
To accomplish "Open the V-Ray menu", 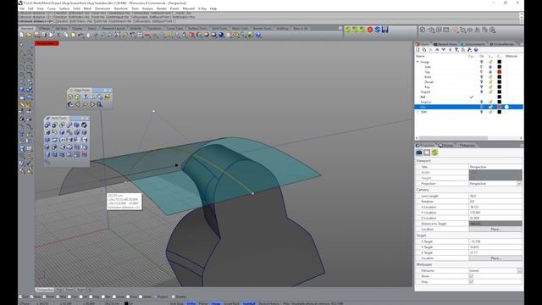I will click(x=202, y=8).
